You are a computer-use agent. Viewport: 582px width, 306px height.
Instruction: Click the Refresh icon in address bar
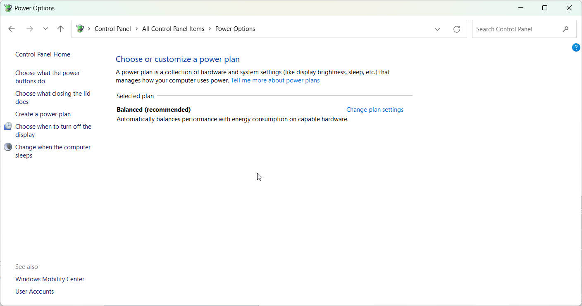(x=457, y=29)
